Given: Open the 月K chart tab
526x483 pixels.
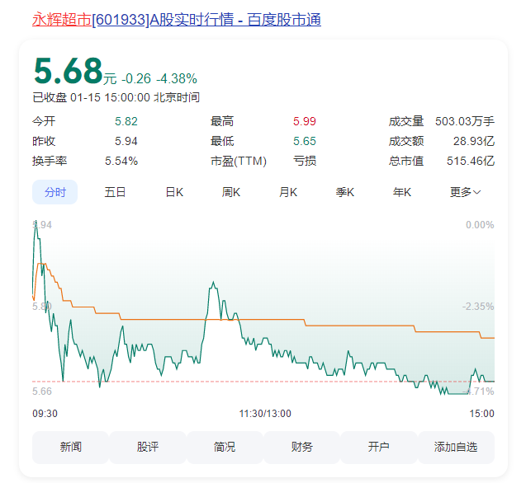Looking at the screenshot, I should tap(288, 192).
